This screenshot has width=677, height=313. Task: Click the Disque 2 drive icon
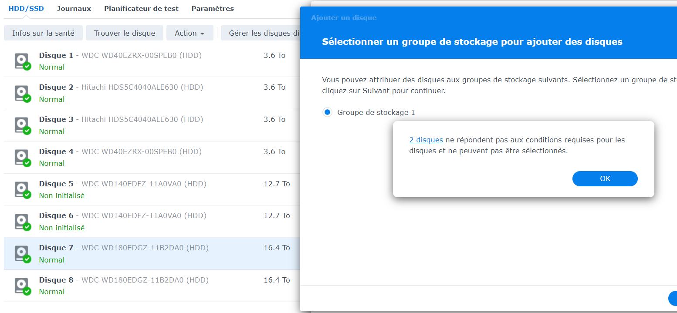pyautogui.click(x=22, y=93)
